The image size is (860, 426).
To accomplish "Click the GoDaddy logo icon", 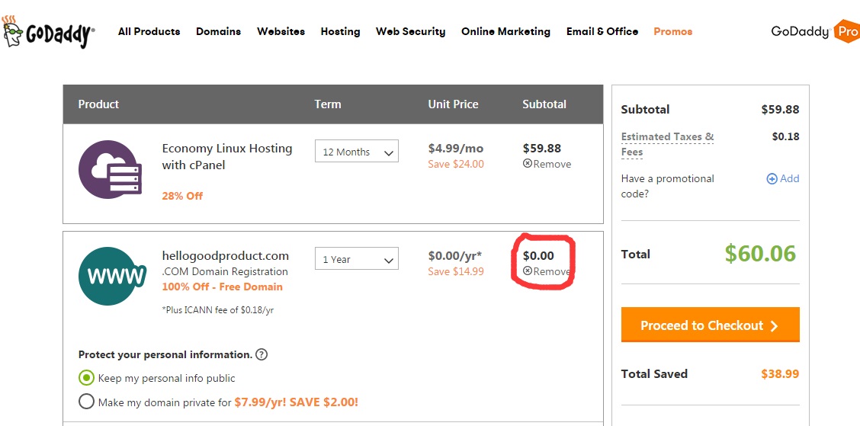I will tap(48, 33).
